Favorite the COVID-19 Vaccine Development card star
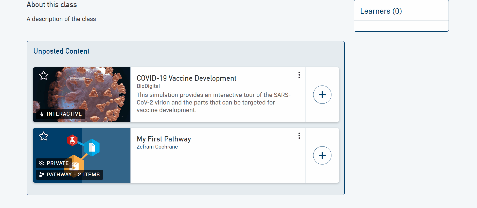This screenshot has width=477, height=208. (44, 75)
